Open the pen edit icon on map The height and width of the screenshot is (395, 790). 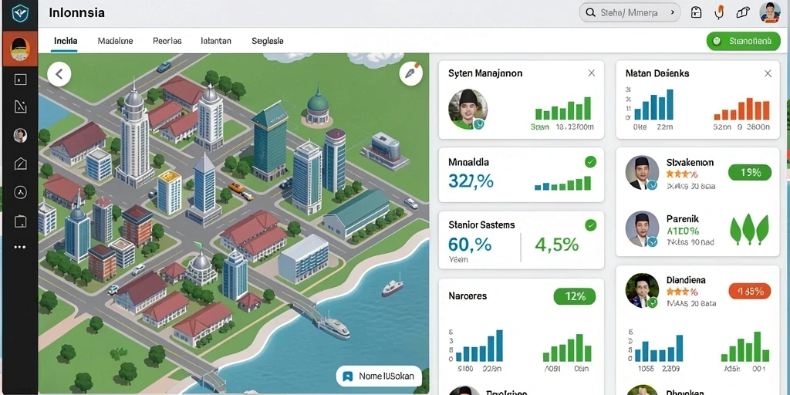[x=410, y=73]
